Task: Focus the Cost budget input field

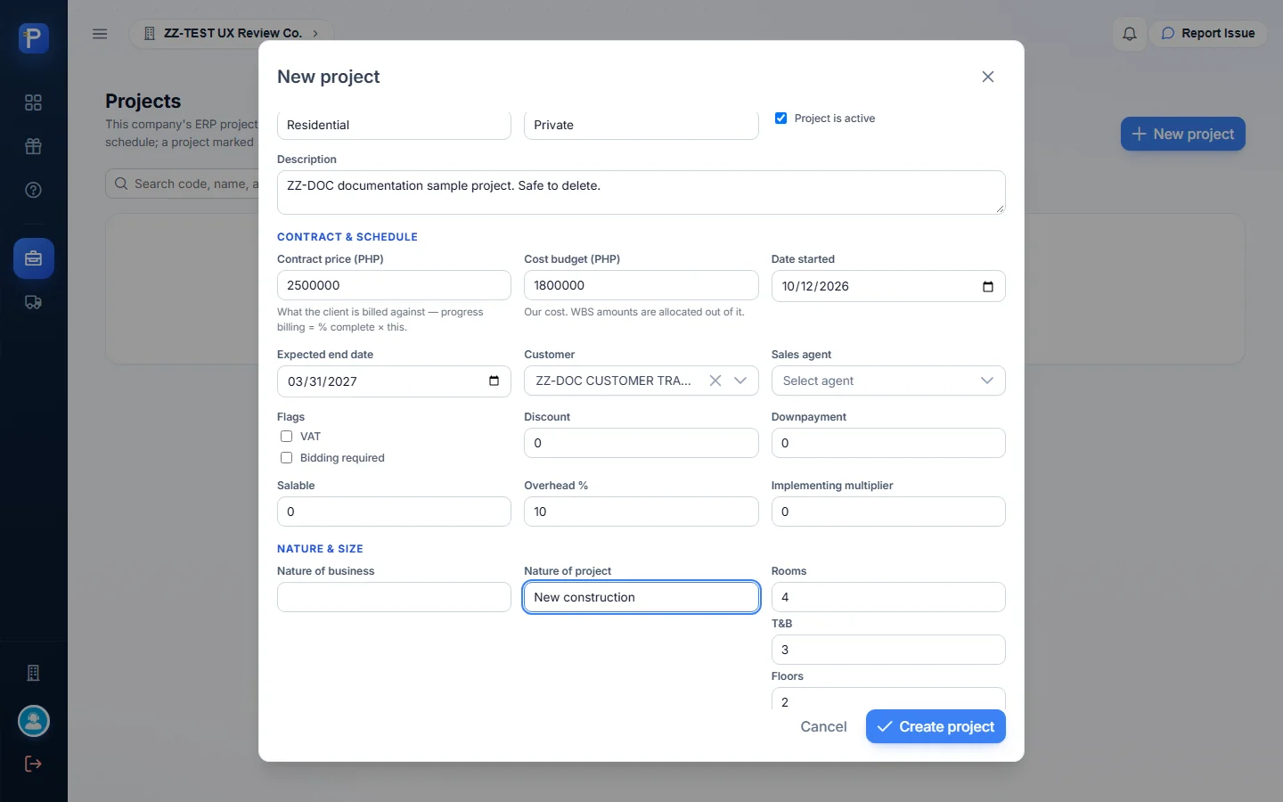Action: pos(641,285)
